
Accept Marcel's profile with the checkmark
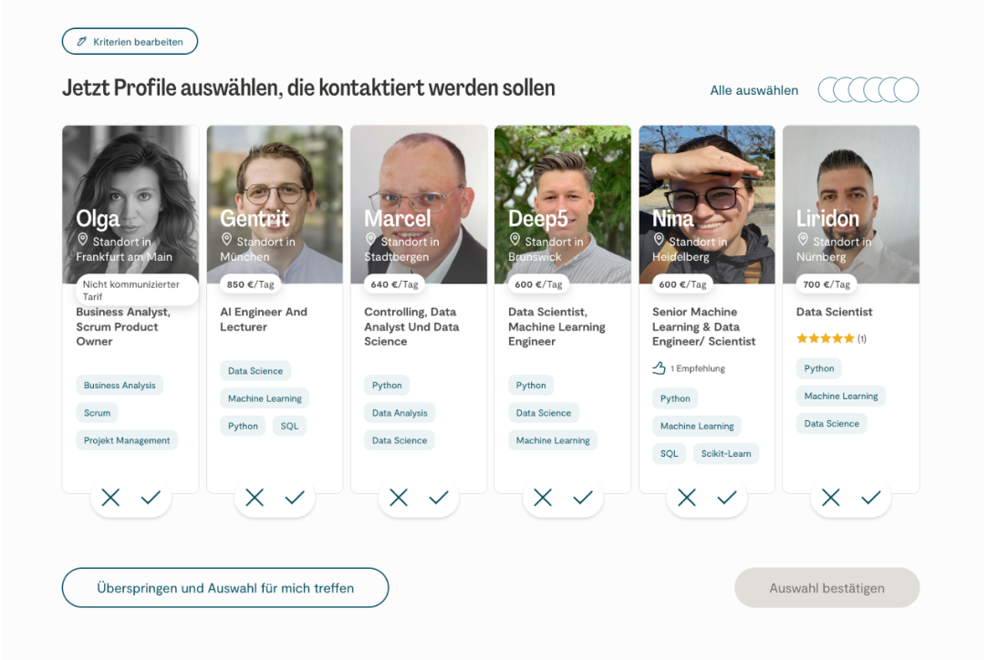click(439, 497)
